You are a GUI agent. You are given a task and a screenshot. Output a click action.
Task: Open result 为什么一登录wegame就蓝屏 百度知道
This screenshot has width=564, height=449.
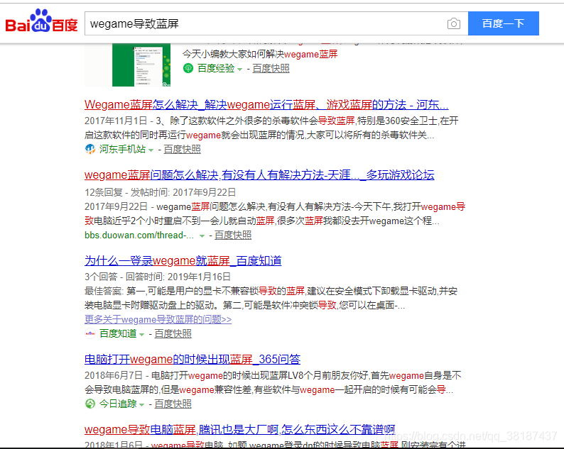pos(183,261)
